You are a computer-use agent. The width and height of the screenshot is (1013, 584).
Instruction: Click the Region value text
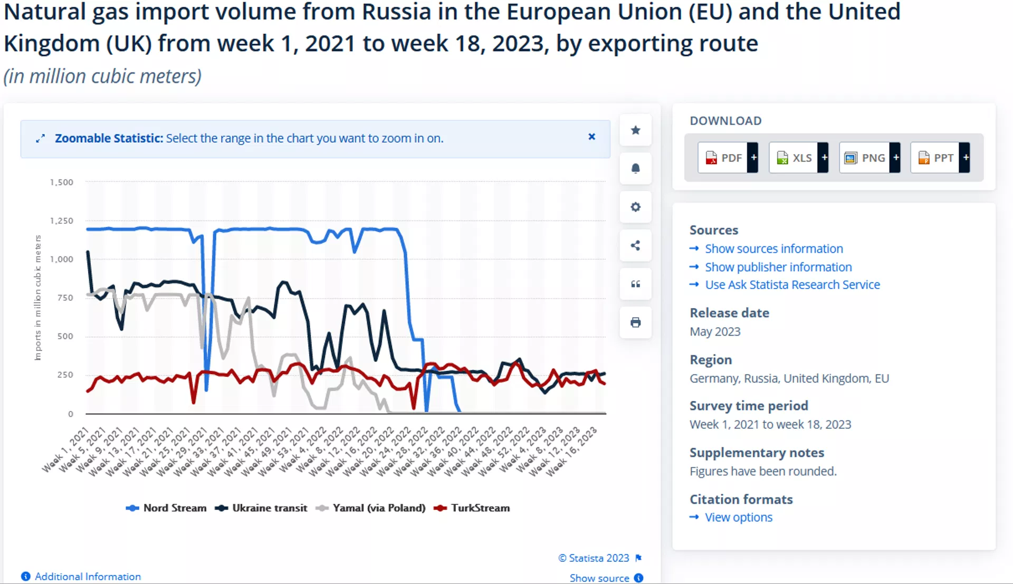pos(789,379)
